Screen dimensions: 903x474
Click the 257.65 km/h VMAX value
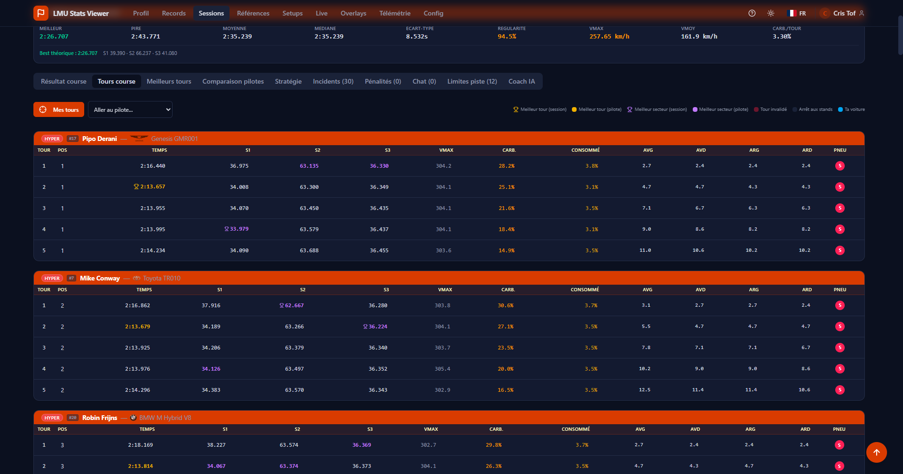[609, 37]
